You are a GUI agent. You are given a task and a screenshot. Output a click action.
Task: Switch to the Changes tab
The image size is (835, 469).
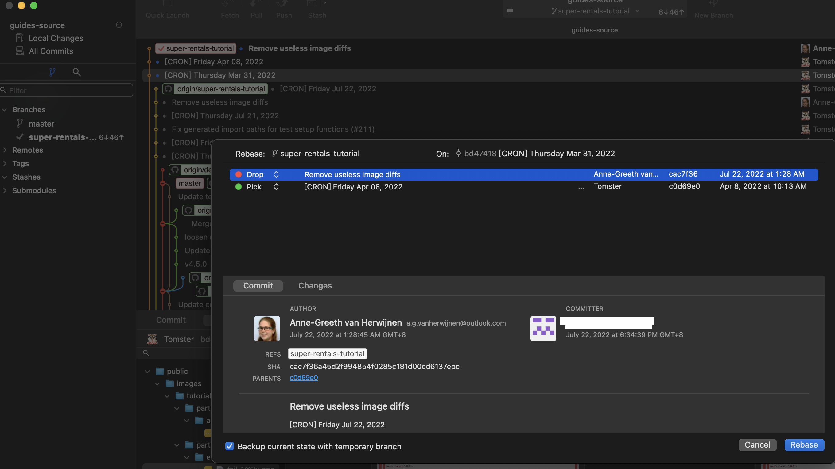(x=315, y=285)
